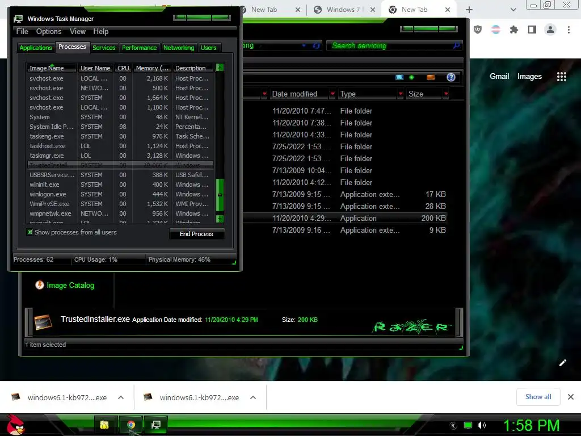Open the File menu in Task Manager
This screenshot has height=436, width=581.
coord(22,32)
